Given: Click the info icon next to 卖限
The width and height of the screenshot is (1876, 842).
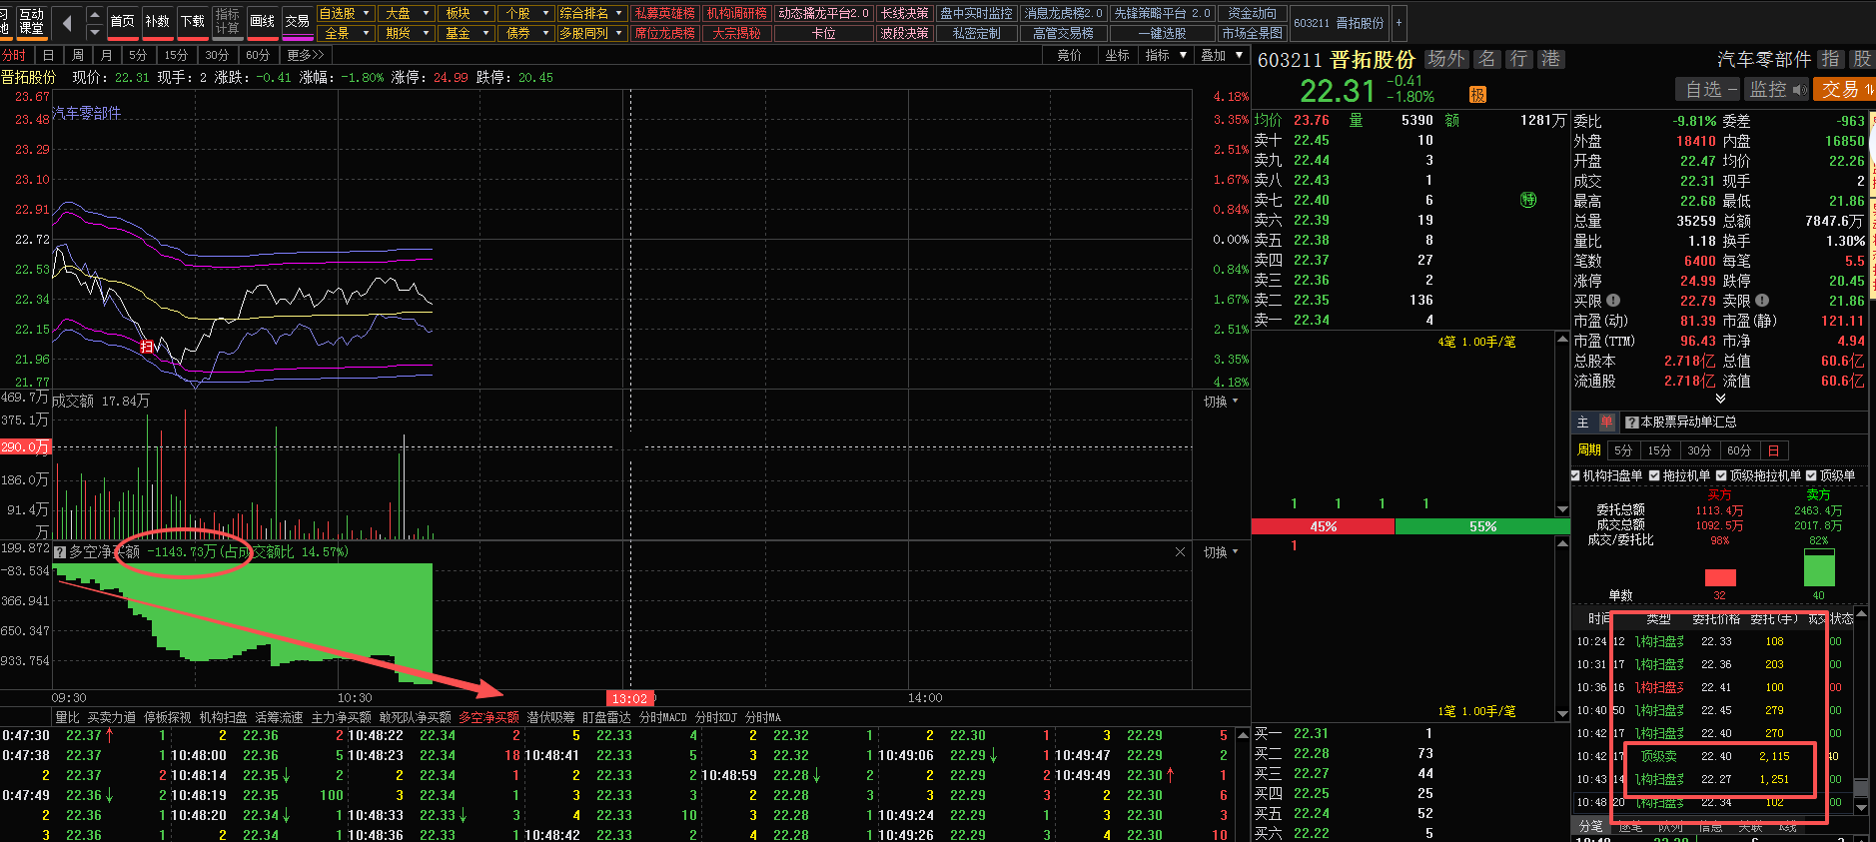Looking at the screenshot, I should [1761, 301].
